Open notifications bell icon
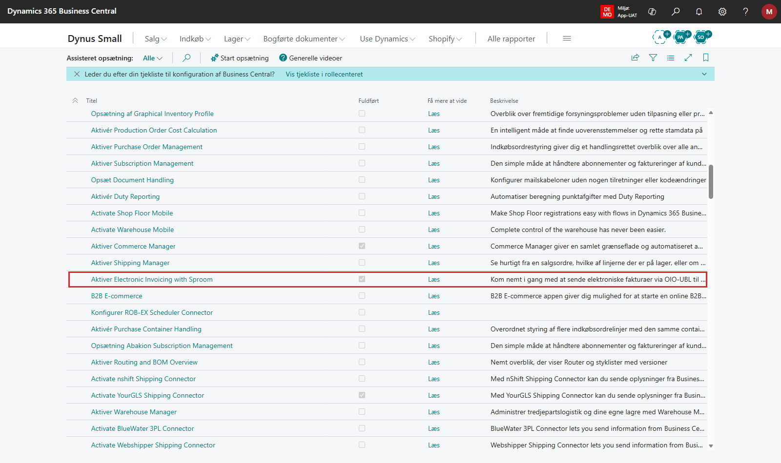Viewport: 781px width, 463px height. 699,12
